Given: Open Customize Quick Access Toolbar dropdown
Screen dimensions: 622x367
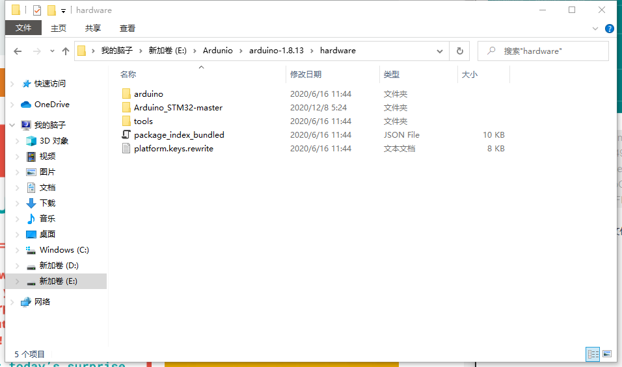Looking at the screenshot, I should [x=63, y=10].
